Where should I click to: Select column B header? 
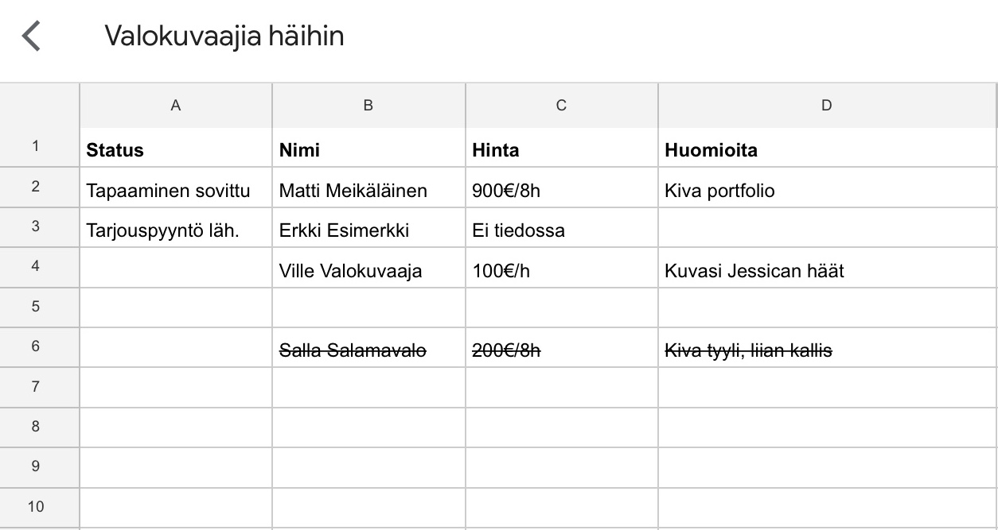(368, 105)
